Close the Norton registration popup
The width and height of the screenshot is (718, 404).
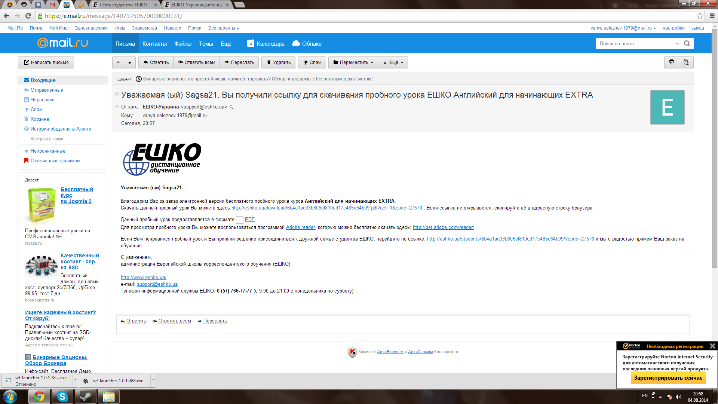(712, 346)
